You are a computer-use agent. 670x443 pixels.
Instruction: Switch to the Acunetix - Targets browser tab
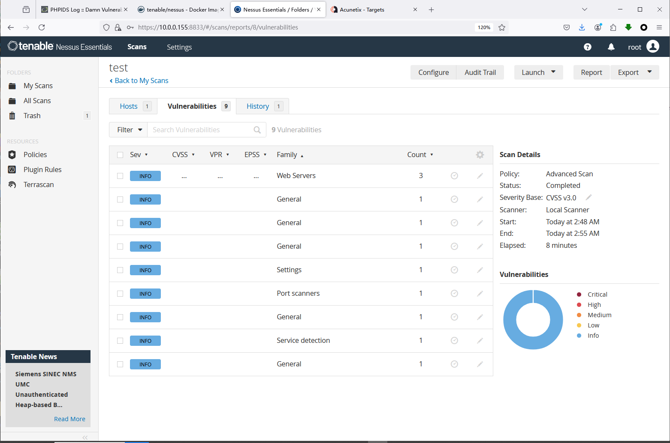374,9
